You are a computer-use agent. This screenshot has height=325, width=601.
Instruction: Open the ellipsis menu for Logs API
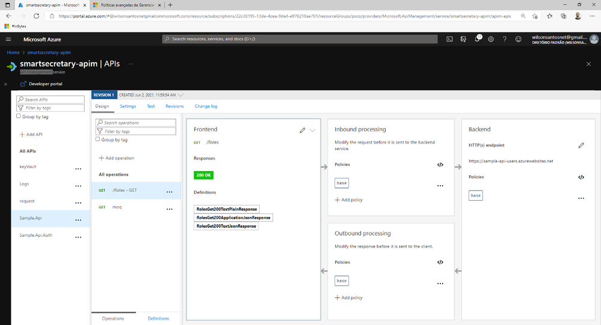(x=78, y=186)
